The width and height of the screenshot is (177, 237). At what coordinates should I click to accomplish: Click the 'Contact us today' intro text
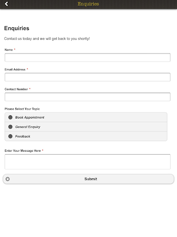[x=47, y=38]
